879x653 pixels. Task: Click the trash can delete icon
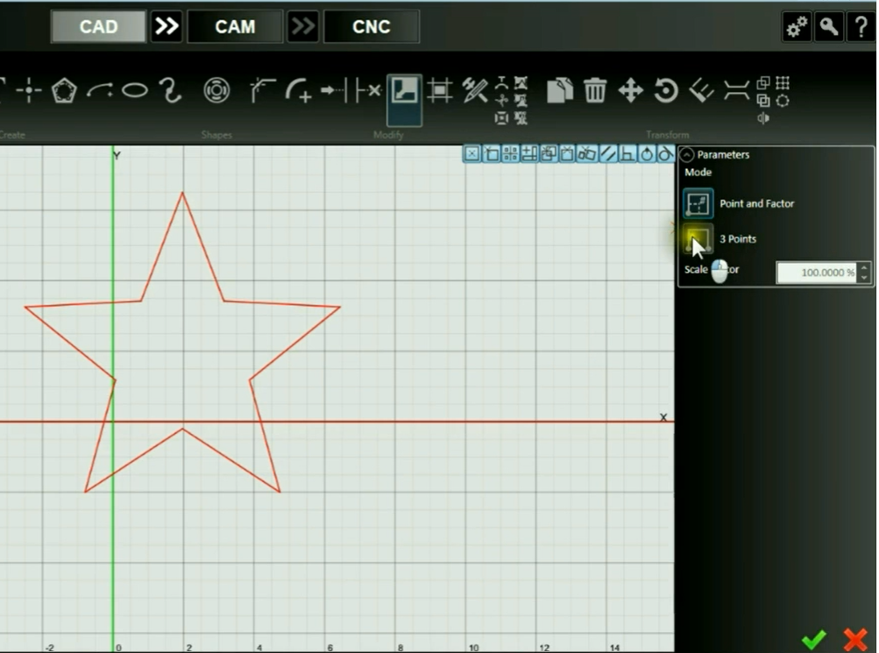[x=595, y=90]
